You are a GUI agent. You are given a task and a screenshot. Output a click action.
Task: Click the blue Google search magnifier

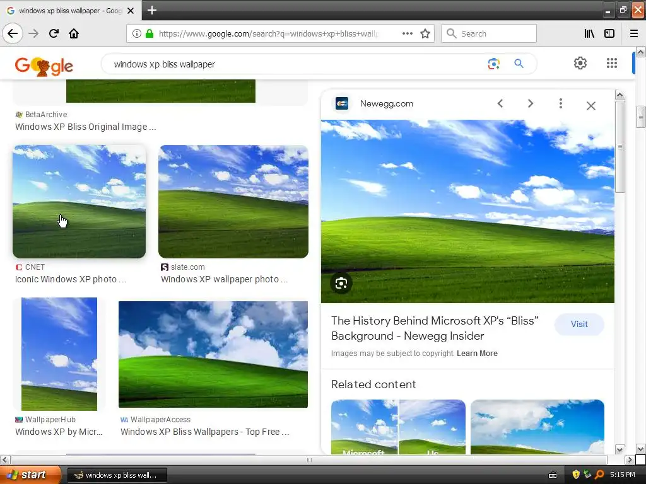coord(519,64)
